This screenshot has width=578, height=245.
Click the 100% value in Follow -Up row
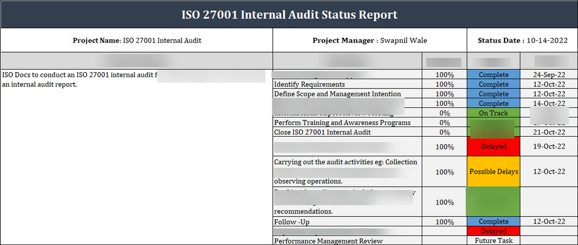pyautogui.click(x=444, y=222)
